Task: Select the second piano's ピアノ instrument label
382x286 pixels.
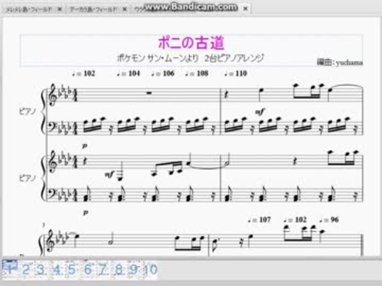Action: (27, 178)
